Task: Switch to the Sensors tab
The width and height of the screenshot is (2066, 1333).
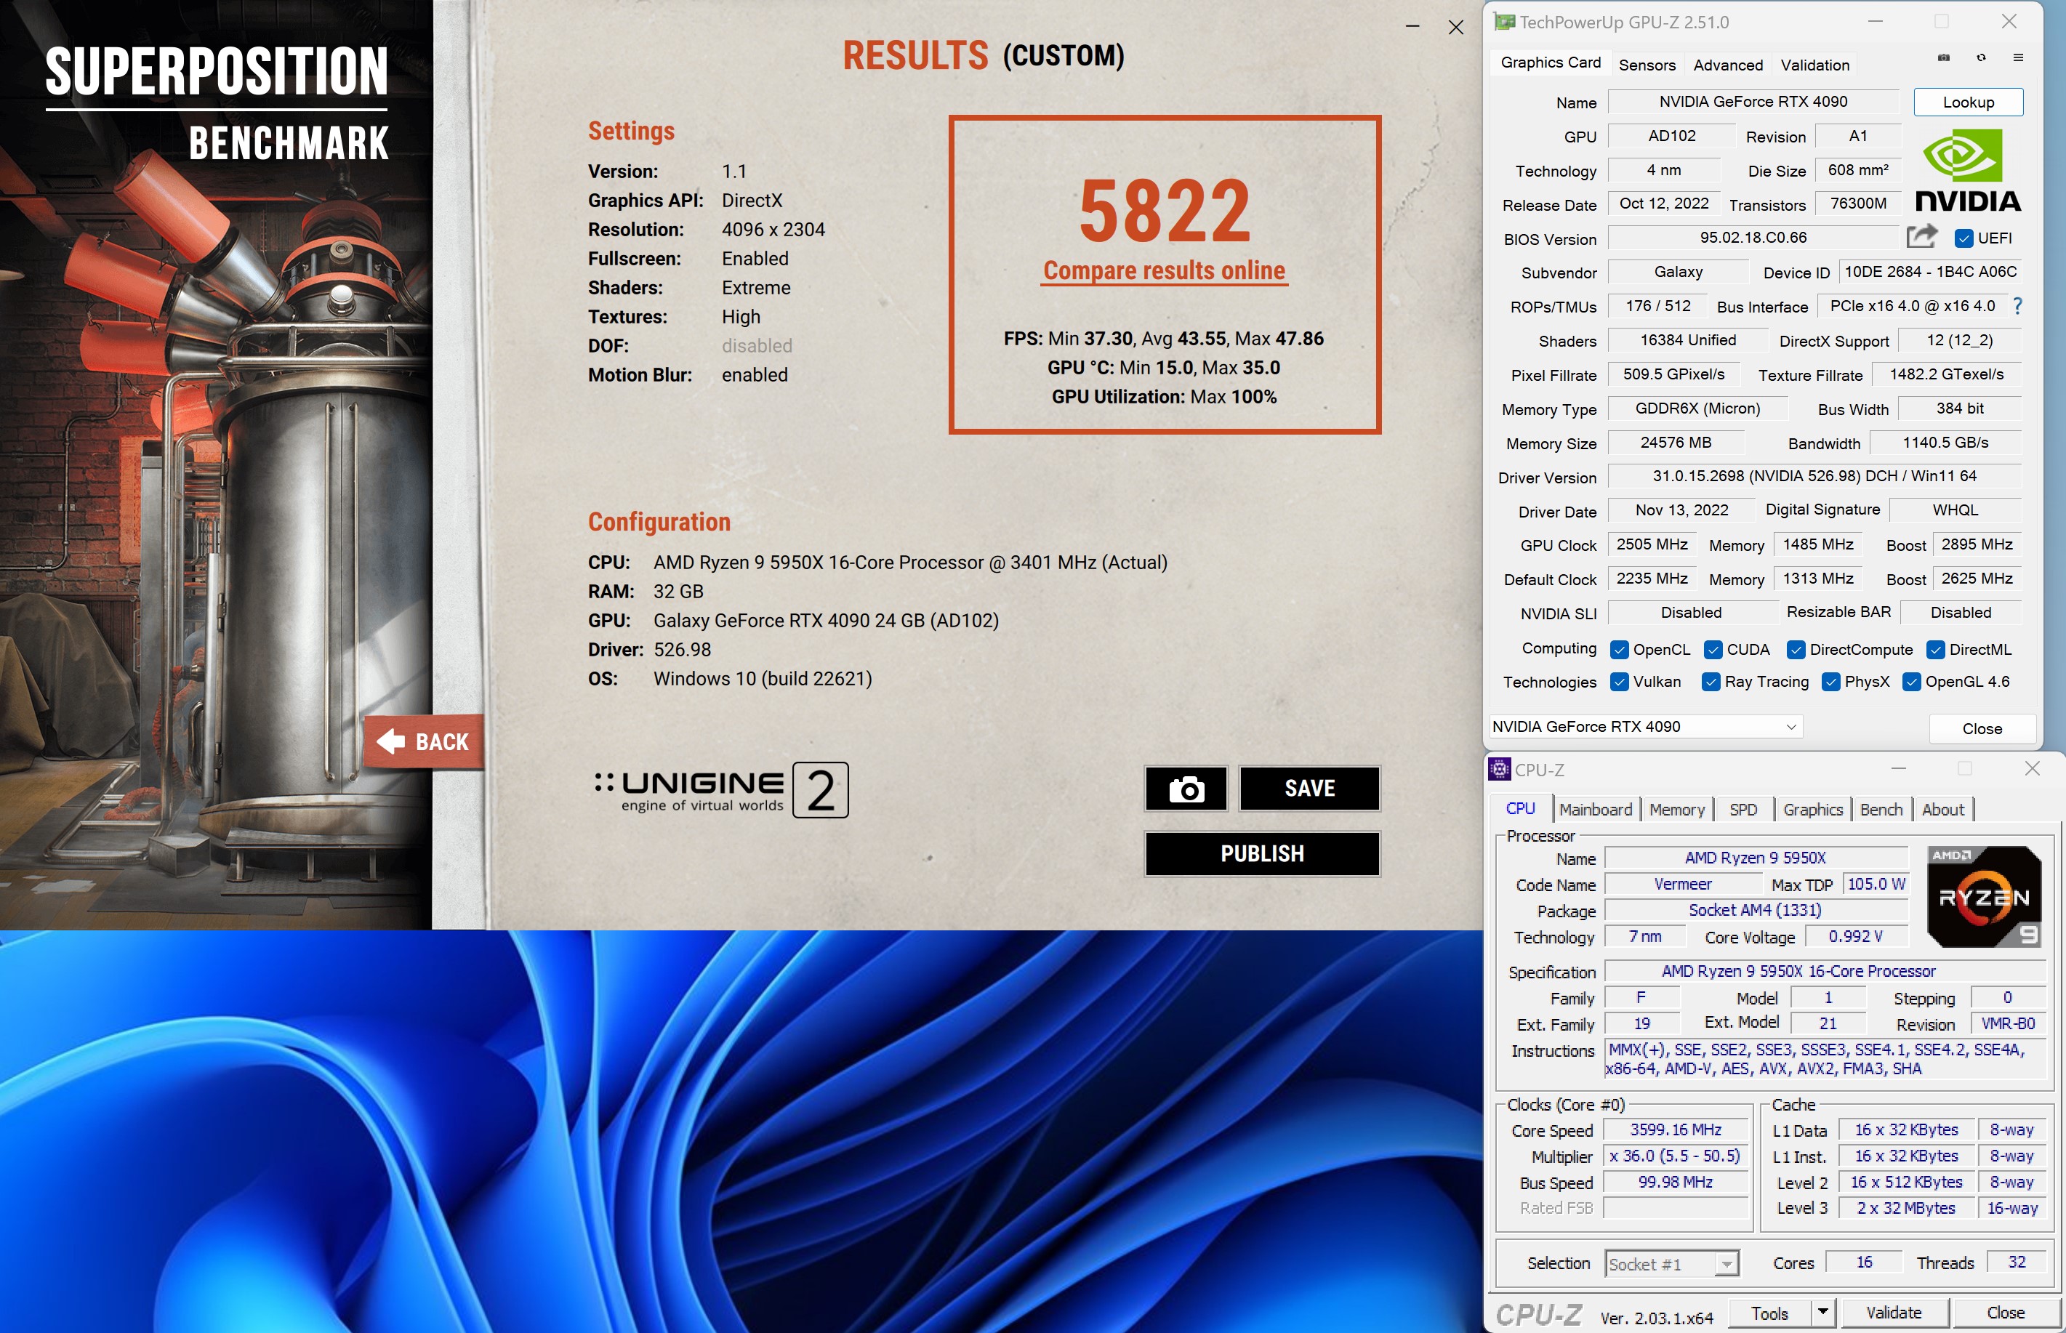Action: pos(1647,65)
